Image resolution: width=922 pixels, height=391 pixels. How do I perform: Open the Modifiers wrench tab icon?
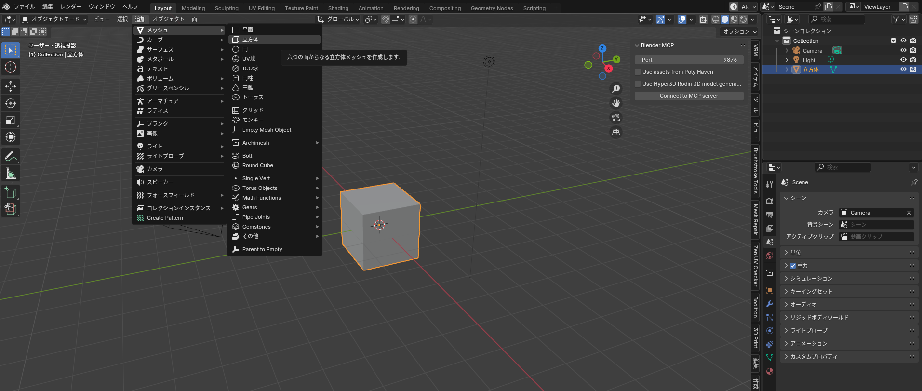tap(770, 304)
